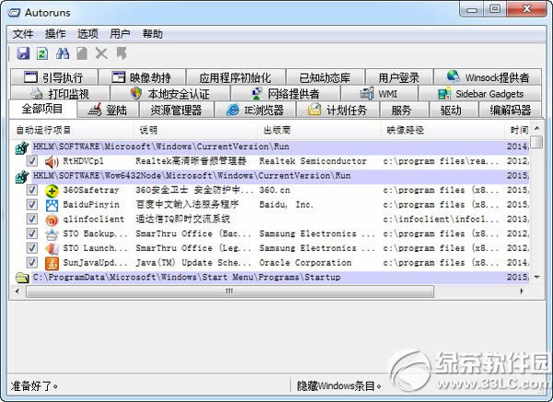Uncheck the SunJavaUpd autorun entry

31,262
